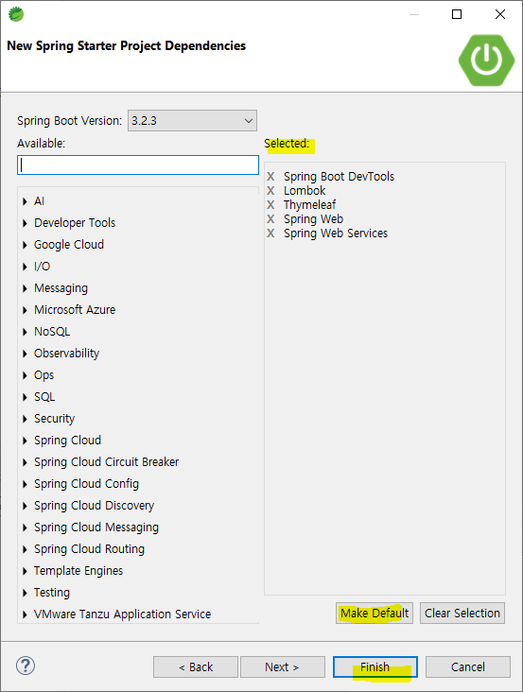The height and width of the screenshot is (692, 523).
Task: Click Clear Selection button
Action: (462, 613)
